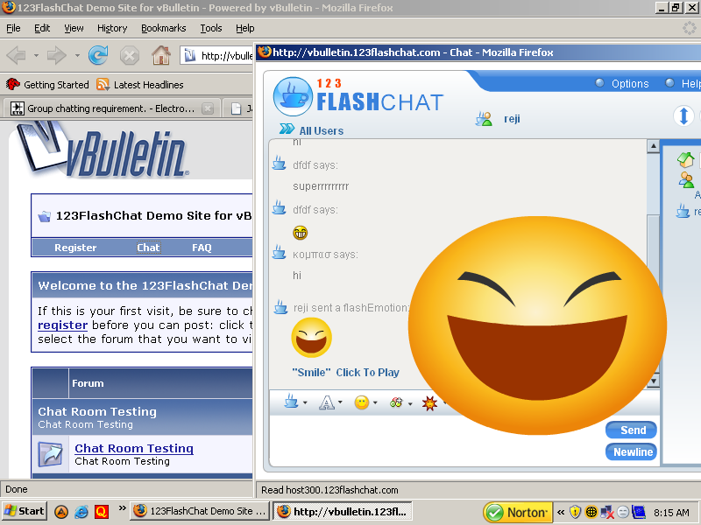Open the Edit menu
Image resolution: width=701 pixels, height=525 pixels.
[x=42, y=28]
